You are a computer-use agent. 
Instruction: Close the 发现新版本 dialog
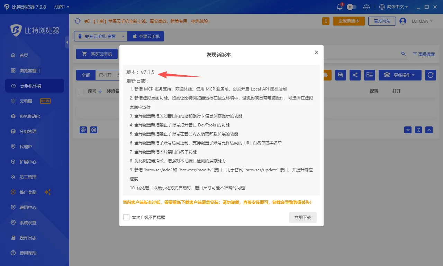click(x=316, y=52)
